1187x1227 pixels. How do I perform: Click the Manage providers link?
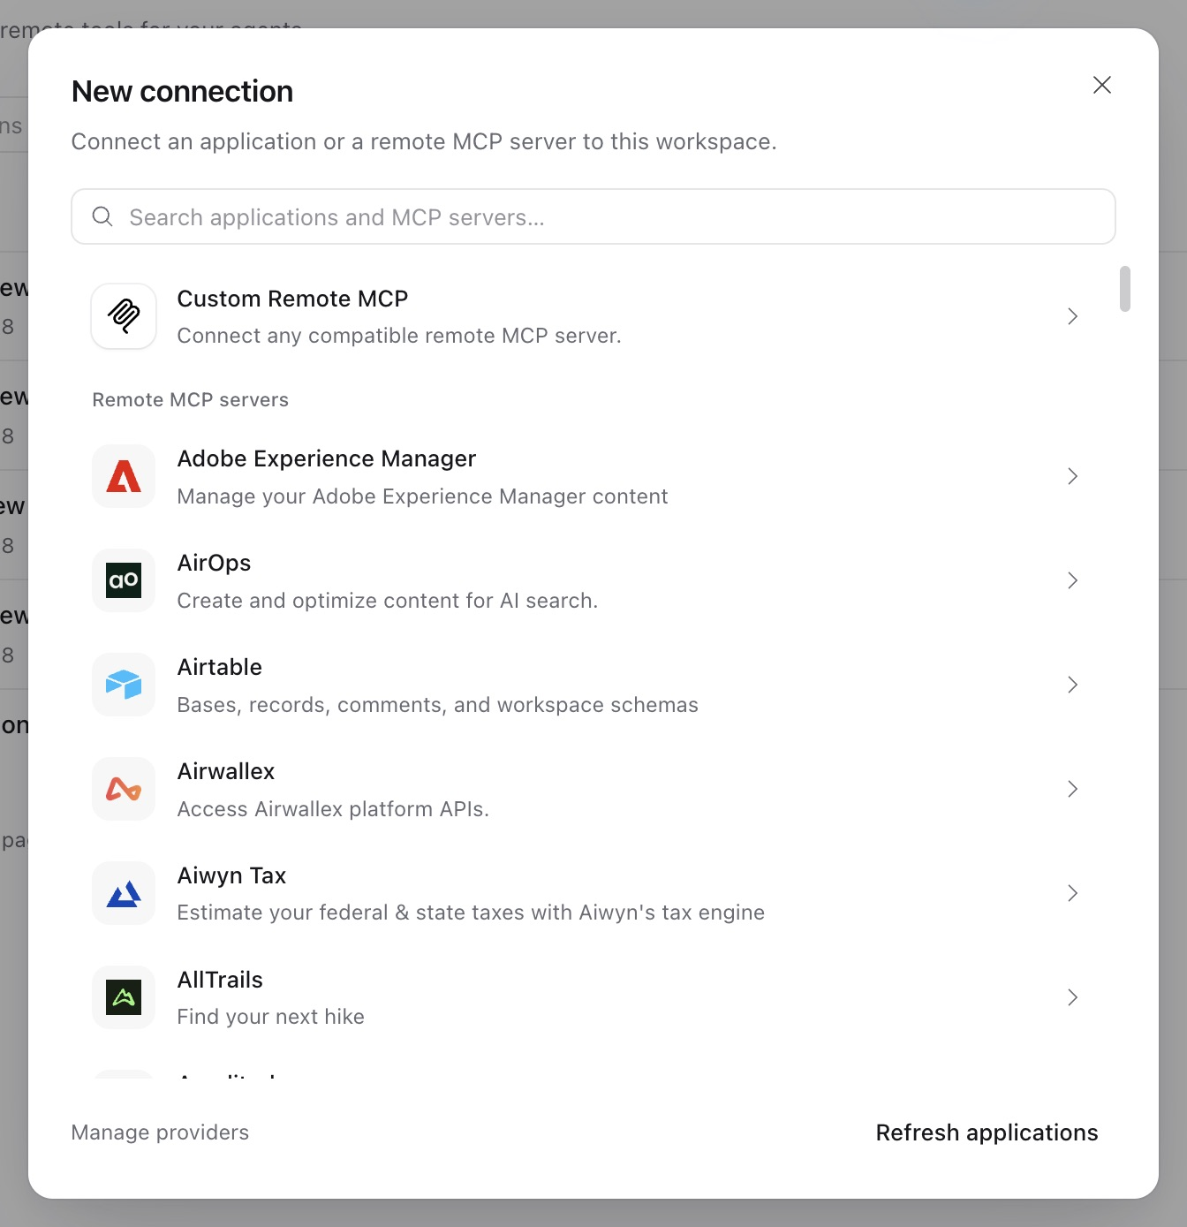[x=160, y=1132]
